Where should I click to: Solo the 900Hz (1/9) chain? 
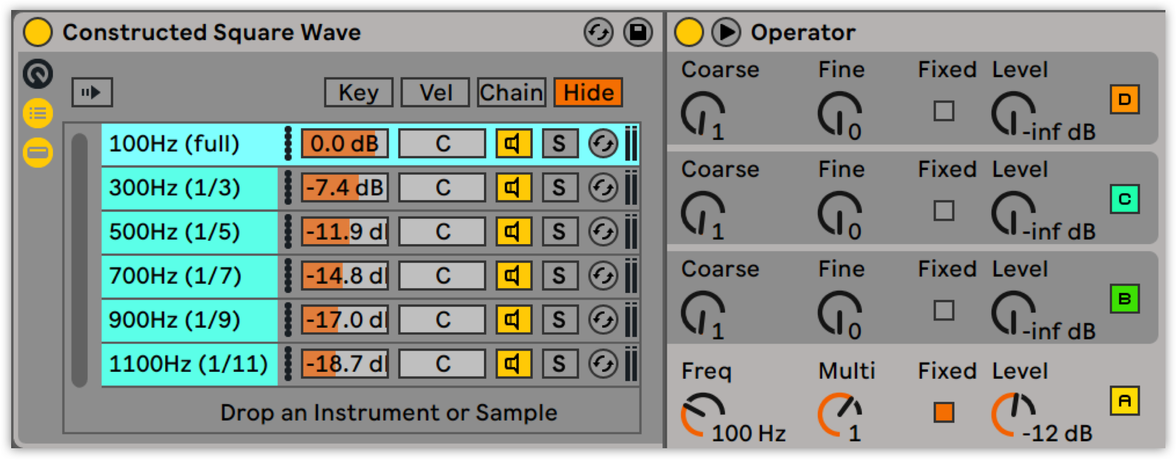[x=559, y=320]
